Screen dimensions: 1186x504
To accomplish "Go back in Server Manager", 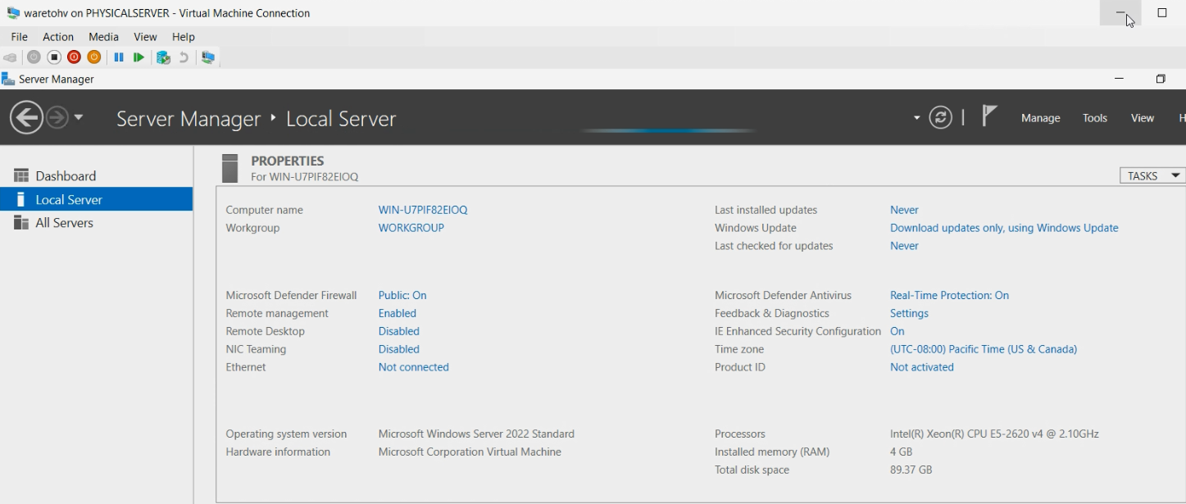I will click(26, 117).
